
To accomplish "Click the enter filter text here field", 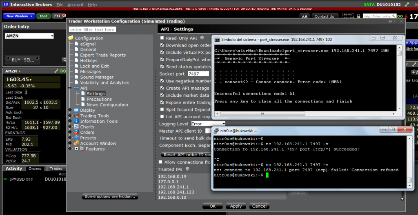I will (93, 29).
